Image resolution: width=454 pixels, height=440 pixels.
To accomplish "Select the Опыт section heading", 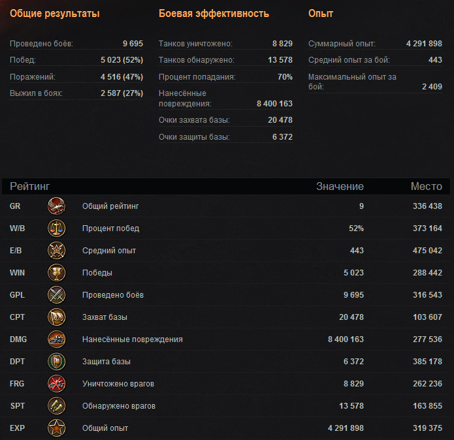I will [x=321, y=14].
